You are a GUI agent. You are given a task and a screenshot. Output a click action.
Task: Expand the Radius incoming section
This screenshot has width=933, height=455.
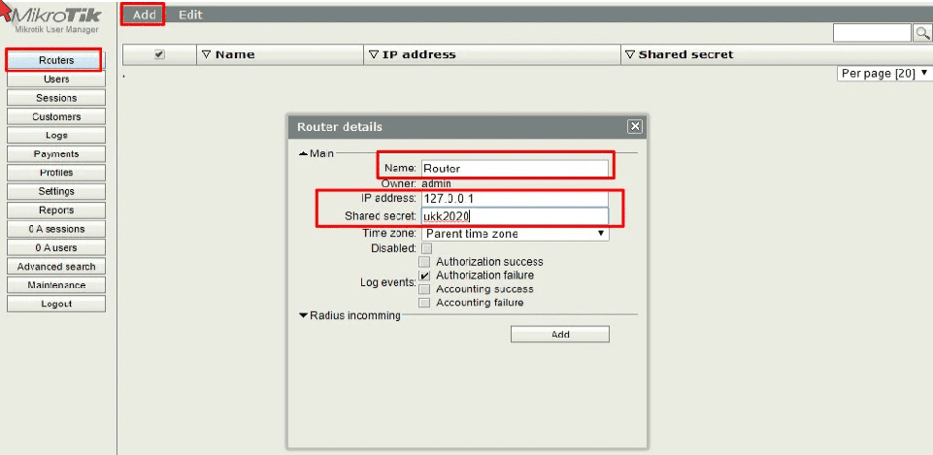[303, 315]
